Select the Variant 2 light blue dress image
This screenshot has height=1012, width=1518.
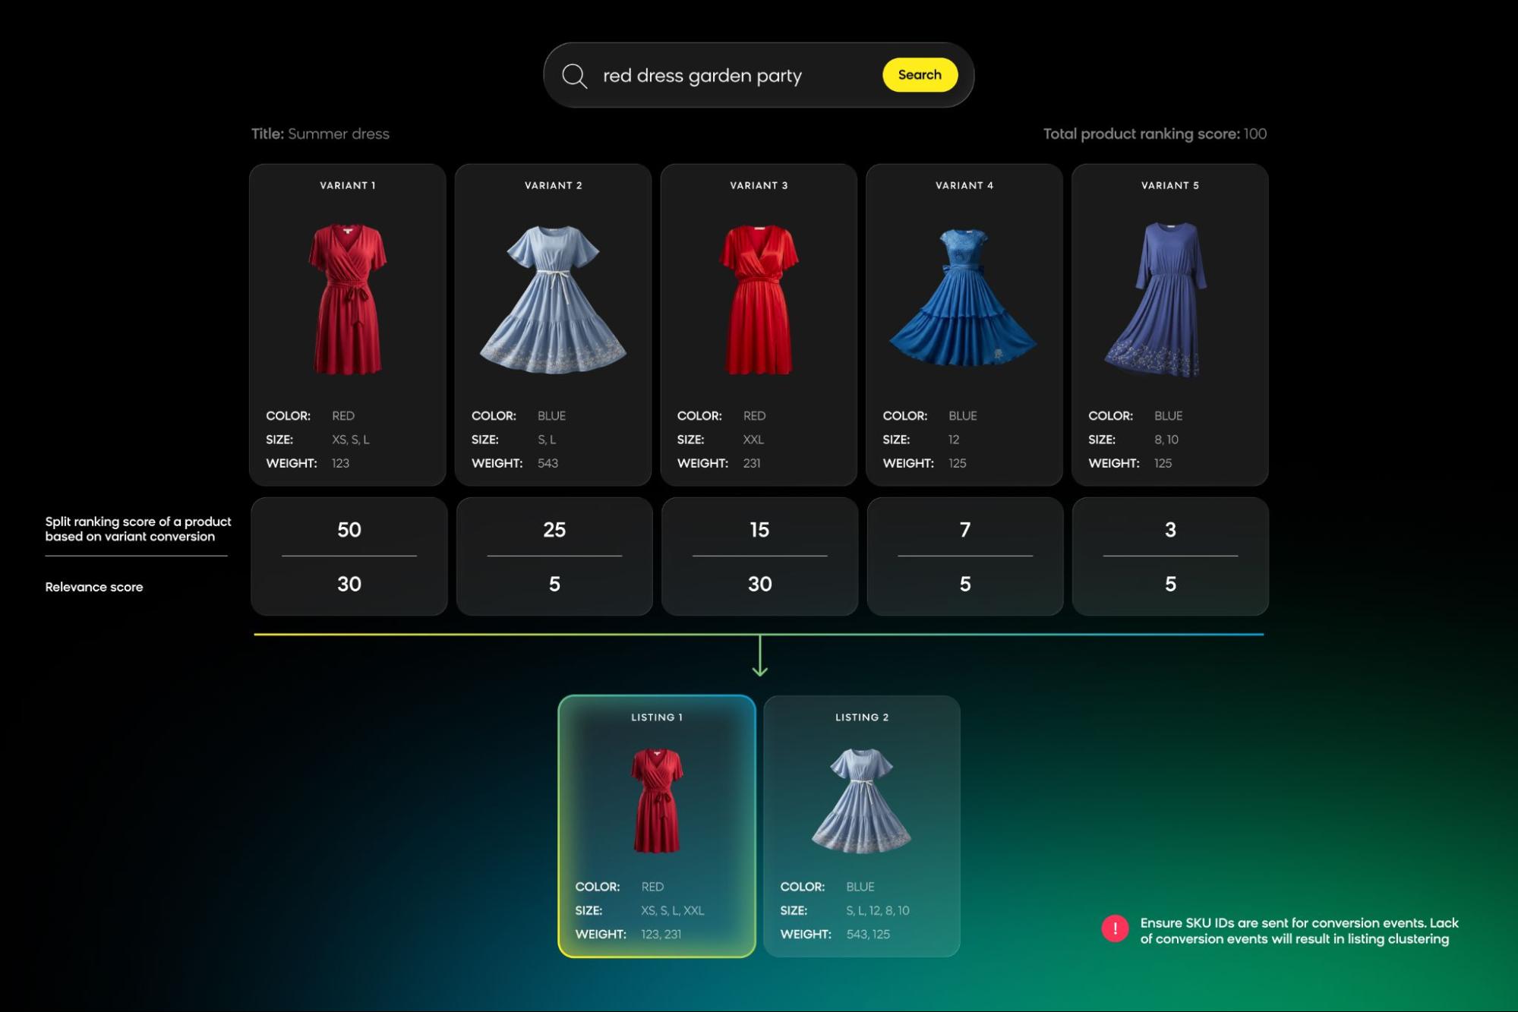(553, 299)
